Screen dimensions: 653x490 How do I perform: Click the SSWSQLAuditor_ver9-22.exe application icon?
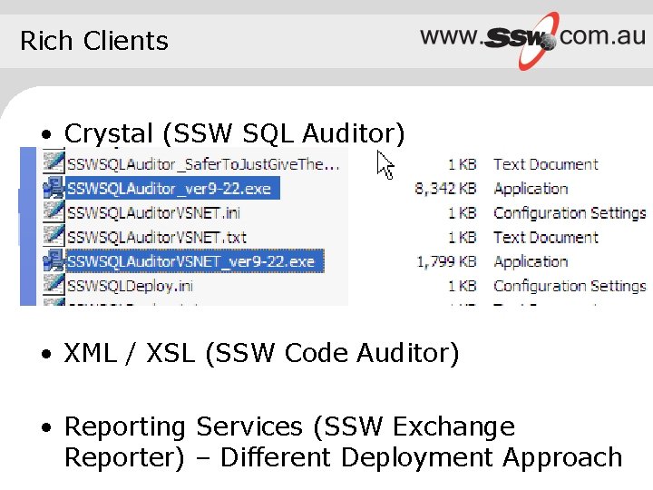54,188
